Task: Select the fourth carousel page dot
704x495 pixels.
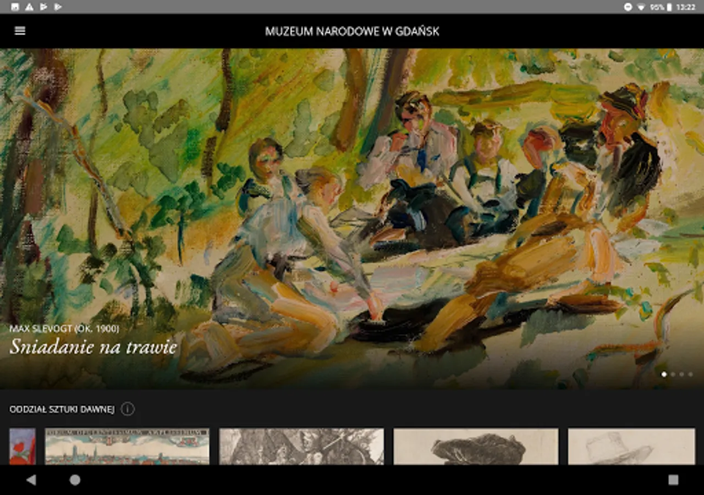Action: click(x=690, y=374)
